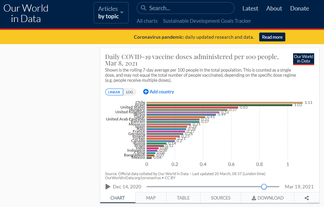This screenshot has width=324, height=207.
Task: Click the Dec 14, 2020 start date
Action: click(x=127, y=187)
